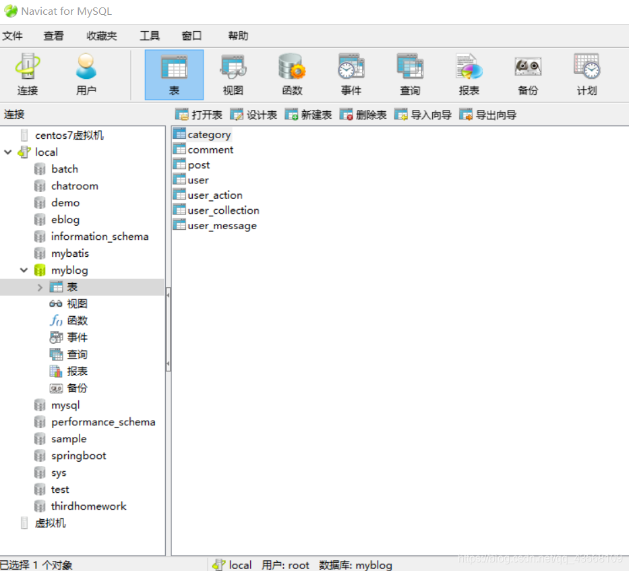The width and height of the screenshot is (629, 571).
Task: Click the user_collection table icon
Action: point(179,210)
